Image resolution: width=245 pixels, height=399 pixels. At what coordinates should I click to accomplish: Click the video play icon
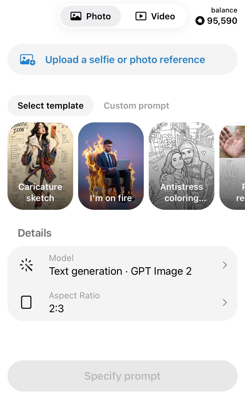pos(141,16)
